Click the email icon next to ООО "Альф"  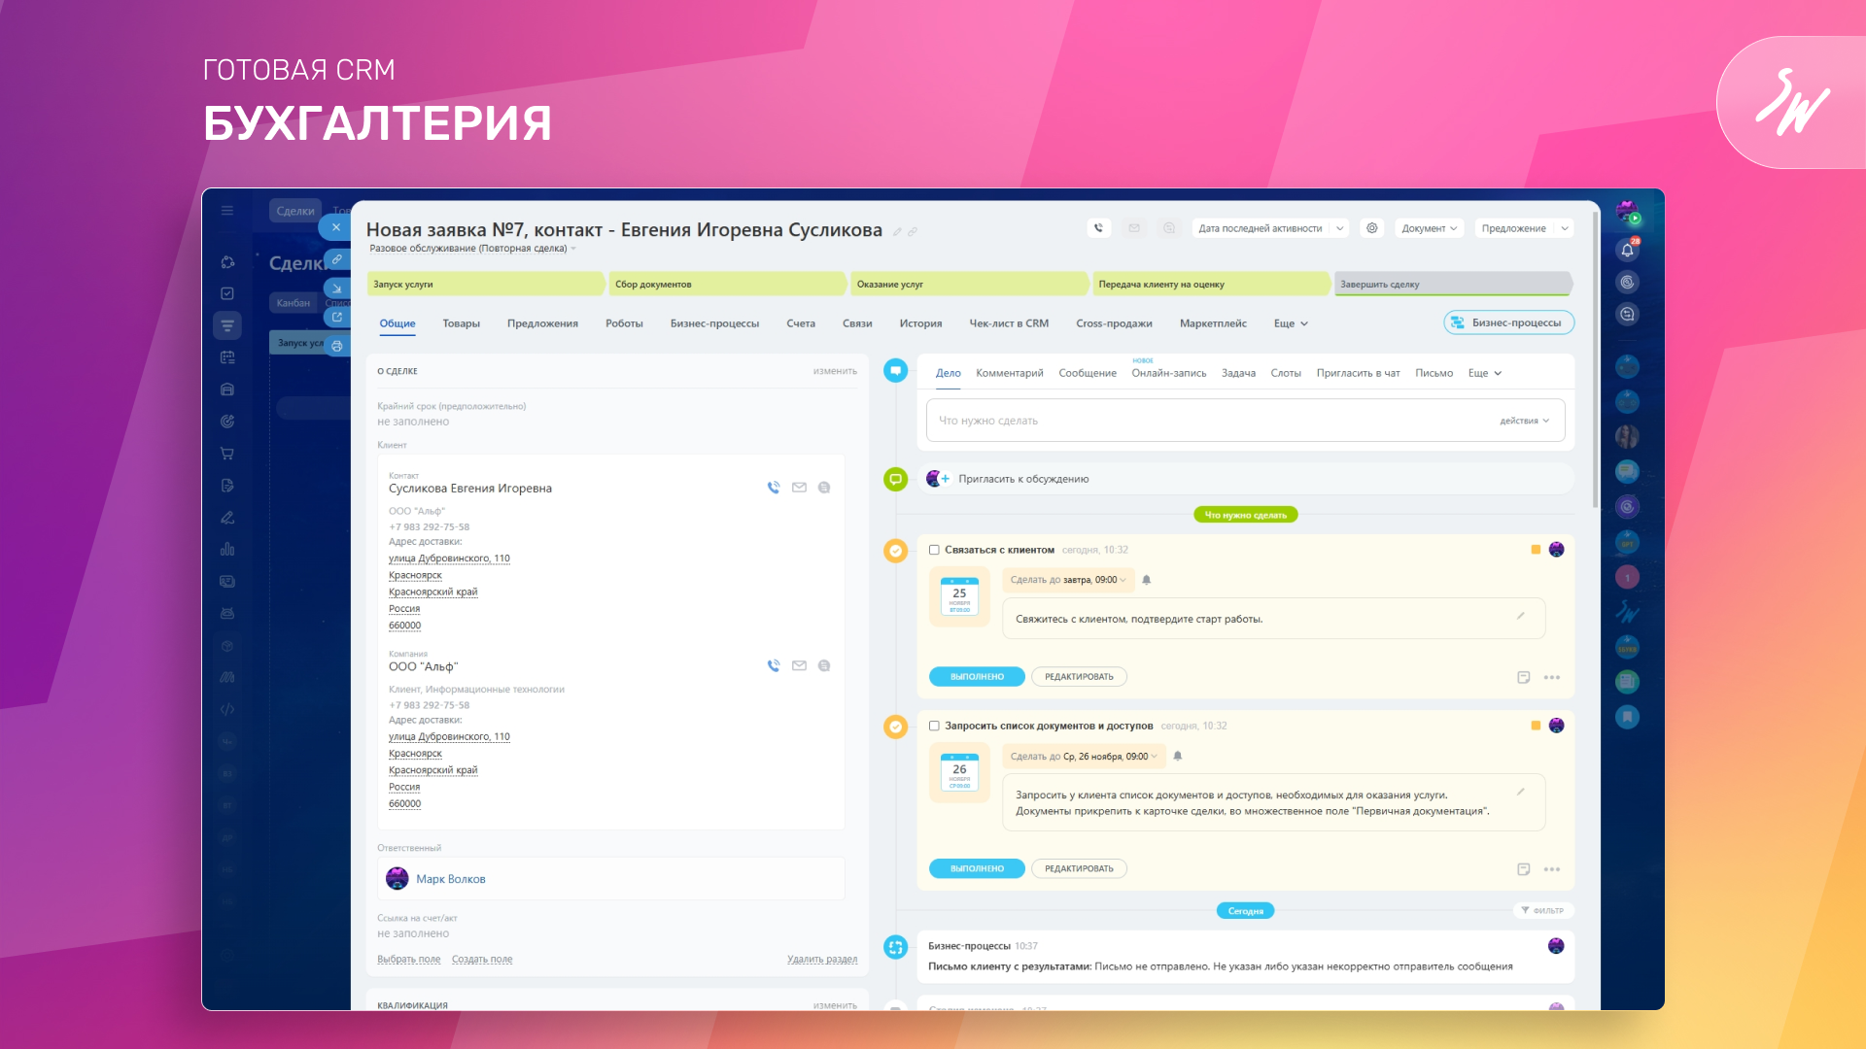[799, 666]
